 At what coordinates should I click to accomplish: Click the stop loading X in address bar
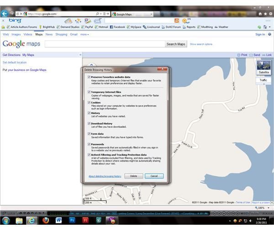click(x=21, y=14)
